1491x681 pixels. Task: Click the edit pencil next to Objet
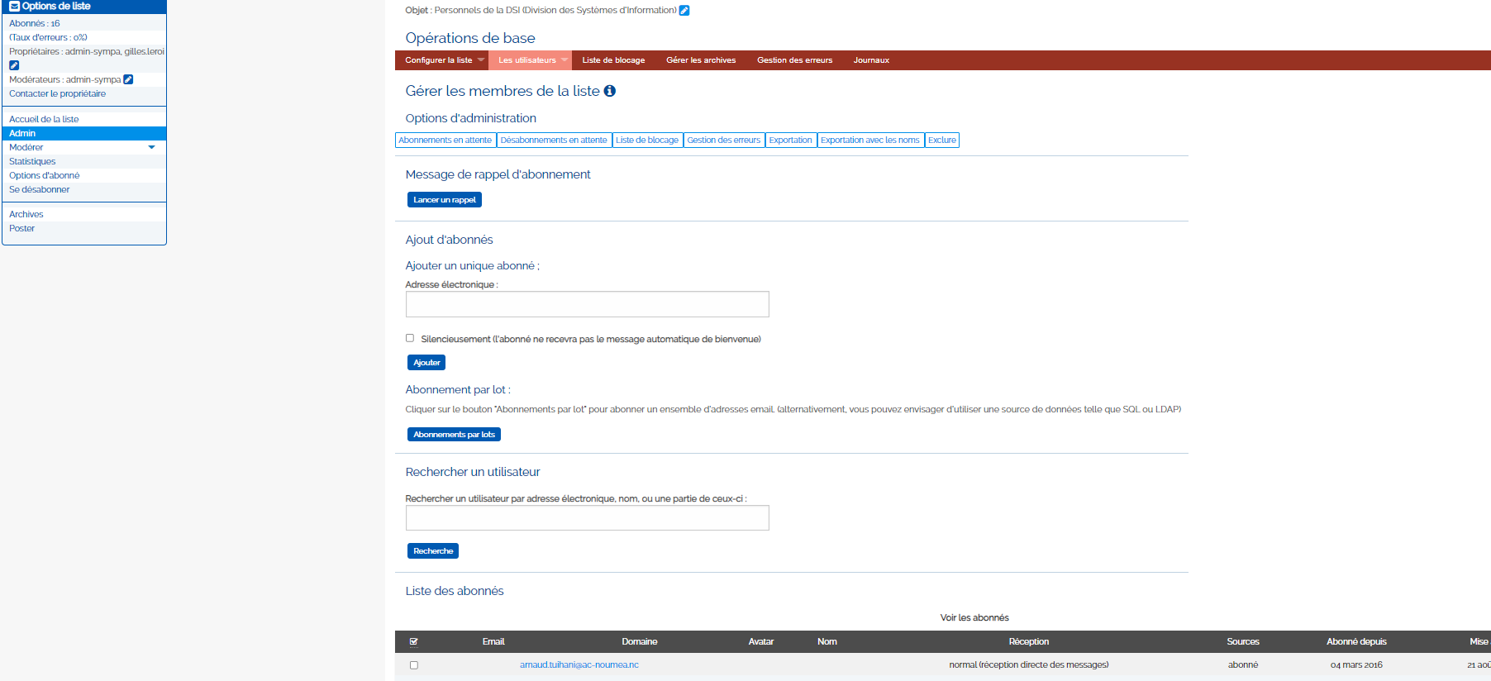(684, 11)
